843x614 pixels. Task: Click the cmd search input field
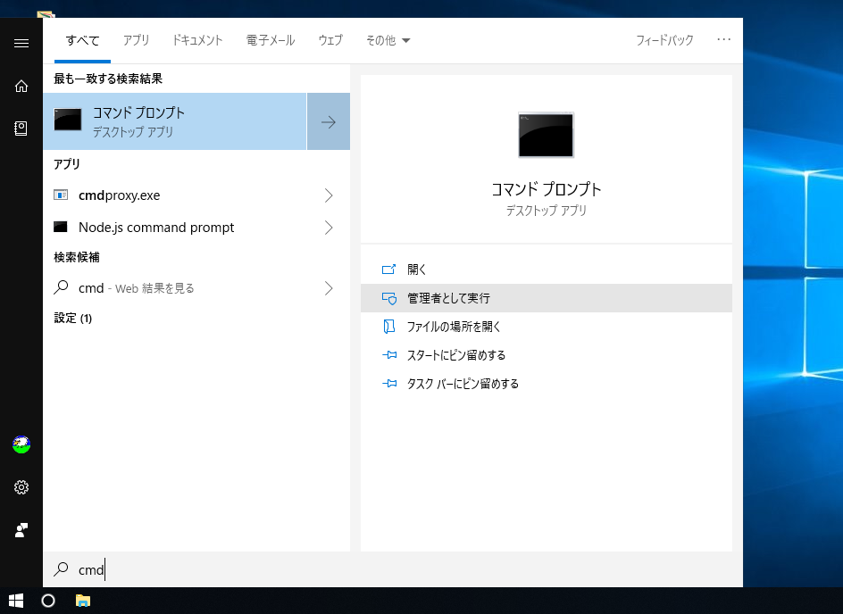click(x=179, y=569)
